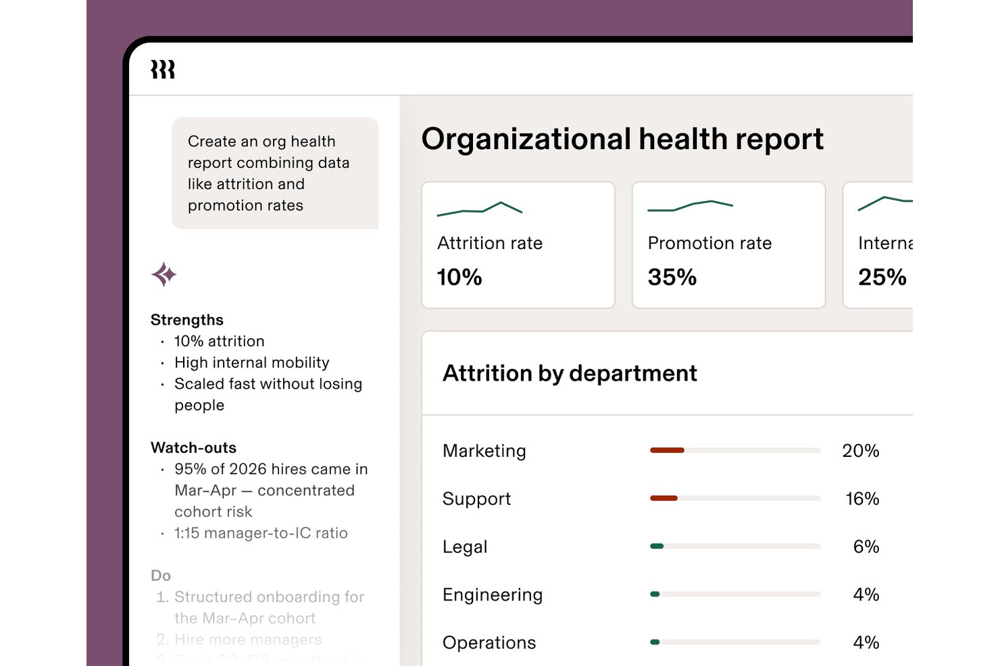Screen dimensions: 1000x666
Task: Click the Engineering attrition progress bar
Action: pyautogui.click(x=735, y=594)
